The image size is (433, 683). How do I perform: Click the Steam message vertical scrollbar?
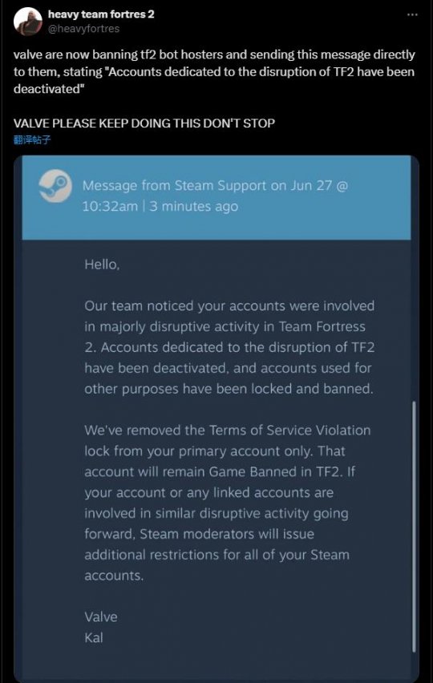pyautogui.click(x=414, y=527)
